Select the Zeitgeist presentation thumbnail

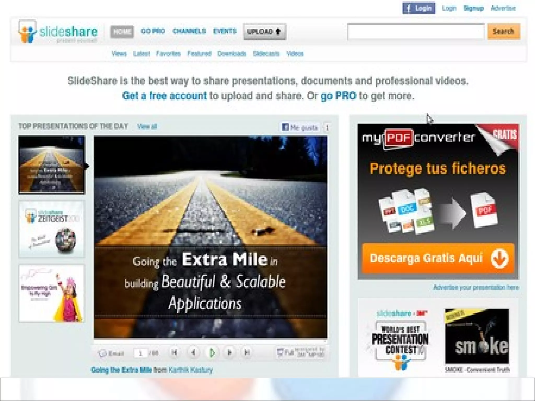pyautogui.click(x=52, y=229)
